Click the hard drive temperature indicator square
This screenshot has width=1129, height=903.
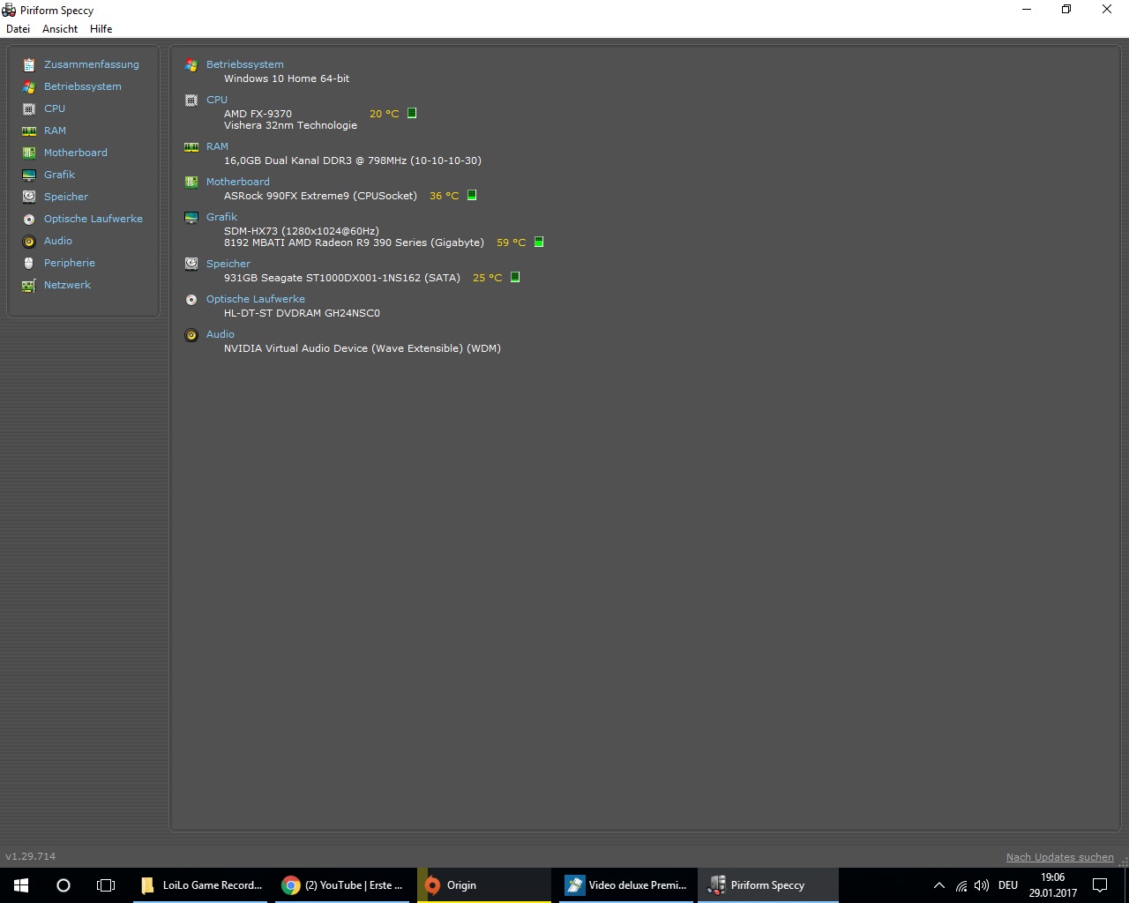[x=515, y=277]
